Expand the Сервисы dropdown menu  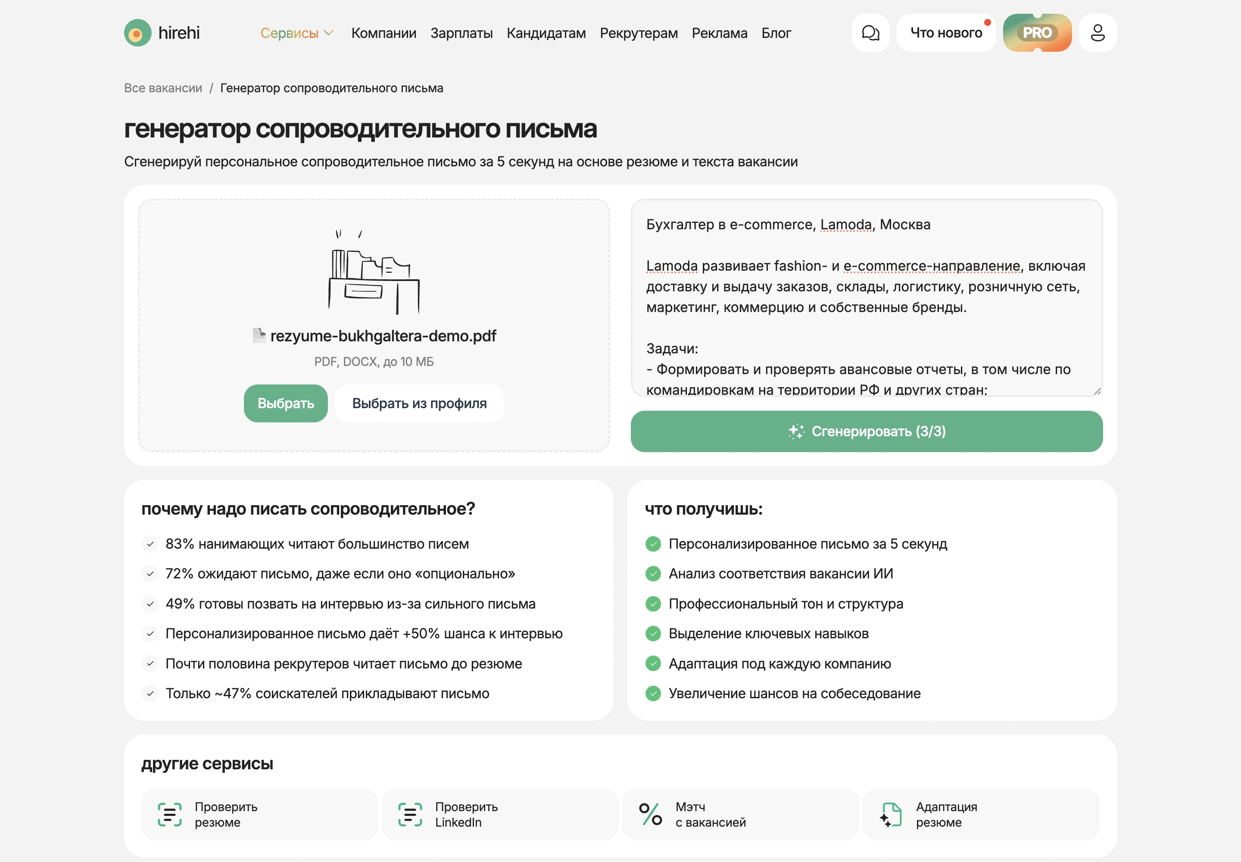(297, 34)
